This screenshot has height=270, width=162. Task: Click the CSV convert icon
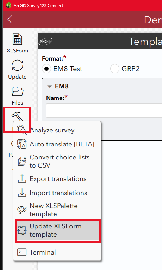pos(22,161)
